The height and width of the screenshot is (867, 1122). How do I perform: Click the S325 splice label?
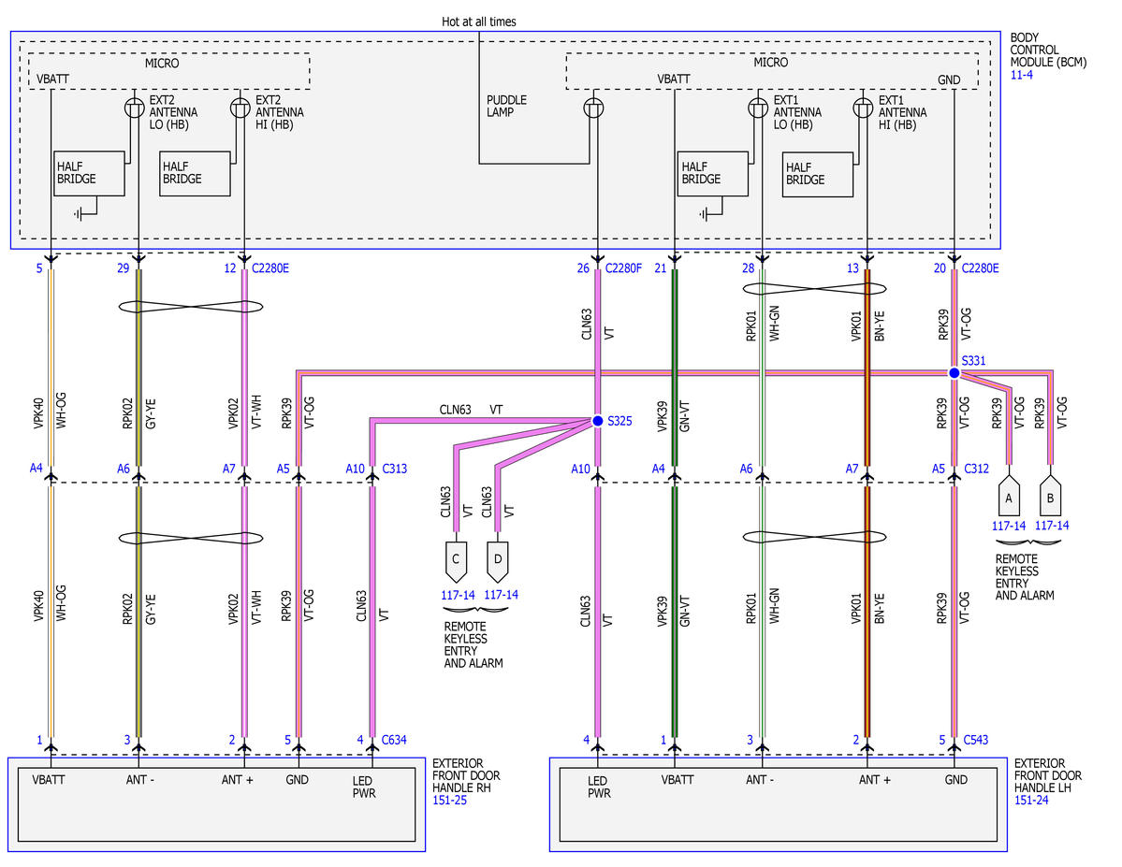619,421
